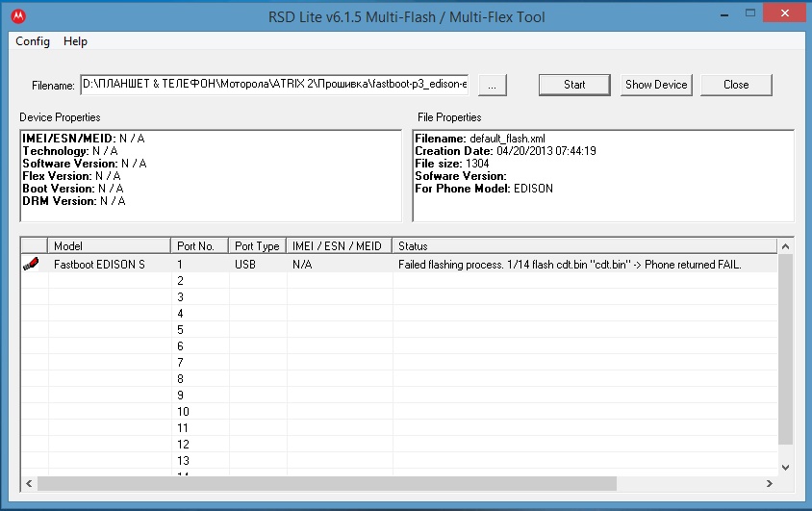Click the horizontal scrollbar right arrow
Image resolution: width=812 pixels, height=511 pixels.
pyautogui.click(x=770, y=483)
